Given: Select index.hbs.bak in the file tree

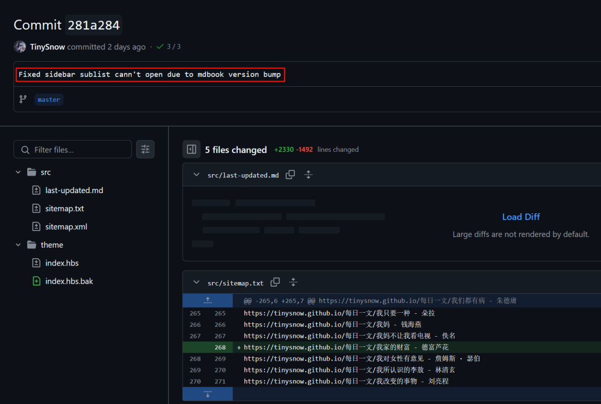Looking at the screenshot, I should click(69, 281).
